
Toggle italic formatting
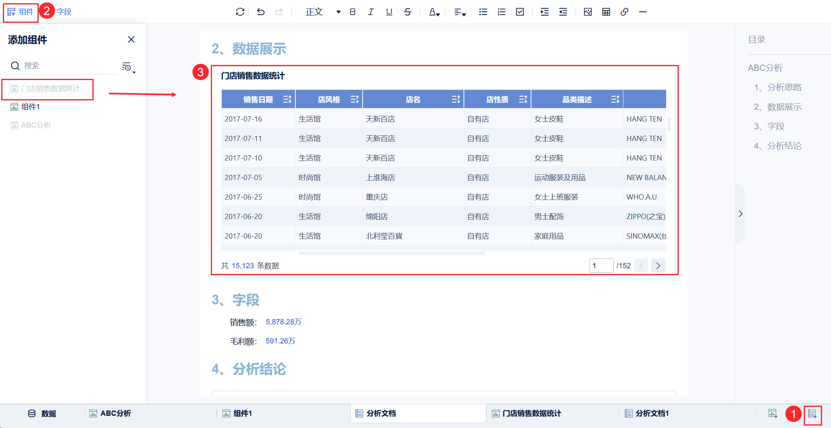click(371, 12)
